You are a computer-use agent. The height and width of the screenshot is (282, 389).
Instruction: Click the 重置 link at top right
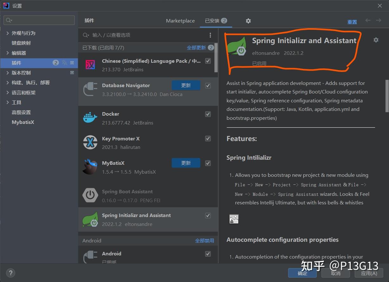pos(352,22)
